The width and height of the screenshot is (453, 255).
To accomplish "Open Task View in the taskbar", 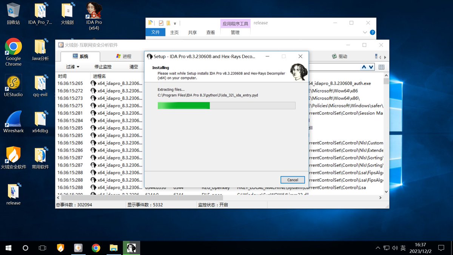I will [x=43, y=248].
